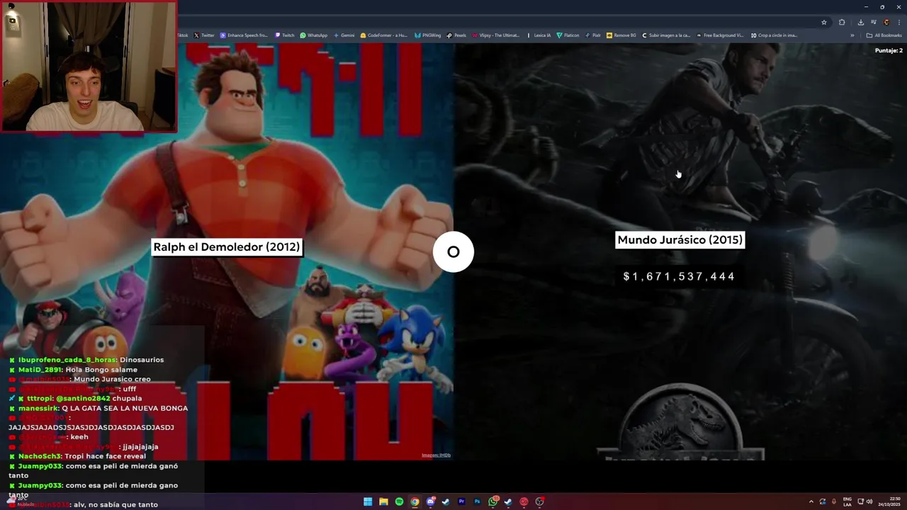Screen dimensions: 907x510
Task: Click chat message 'Hola Bongo salame'
Action: coord(101,370)
